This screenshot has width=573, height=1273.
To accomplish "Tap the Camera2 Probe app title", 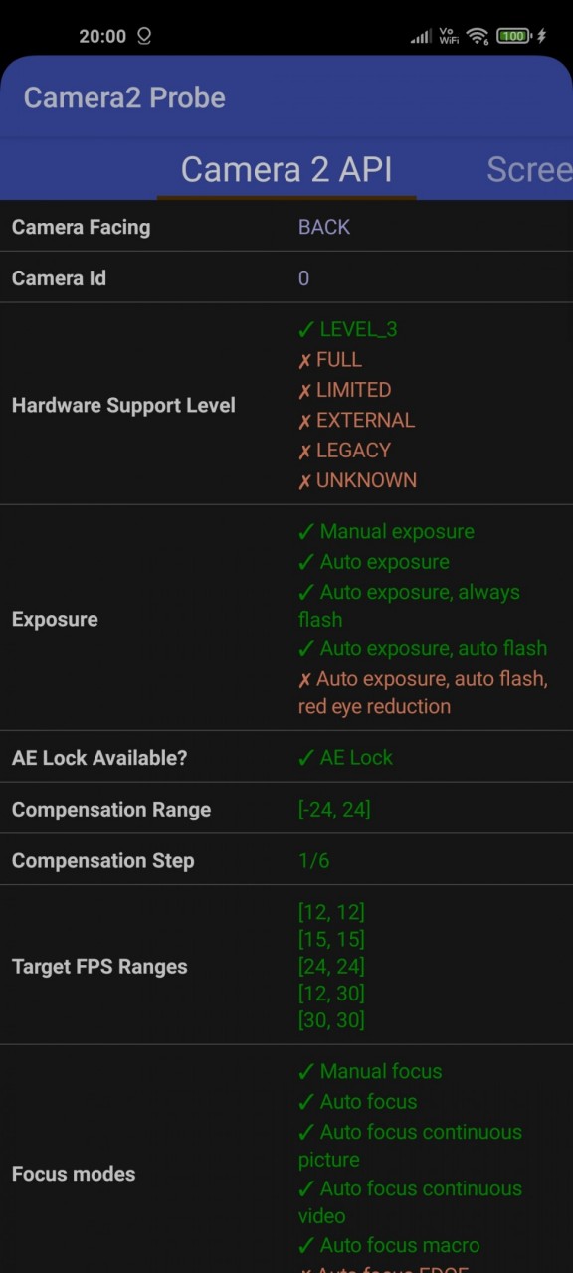I will click(124, 97).
